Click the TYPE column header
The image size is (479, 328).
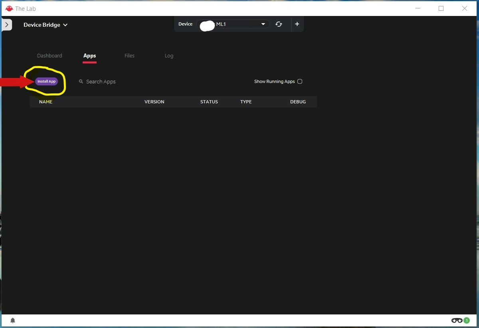(246, 102)
